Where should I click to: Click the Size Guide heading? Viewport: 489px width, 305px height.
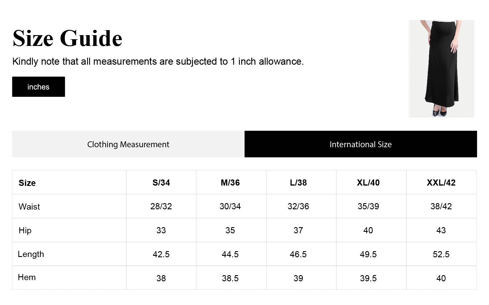pyautogui.click(x=67, y=38)
